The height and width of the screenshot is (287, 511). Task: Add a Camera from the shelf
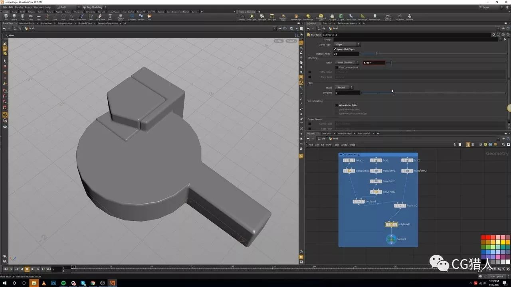click(242, 17)
